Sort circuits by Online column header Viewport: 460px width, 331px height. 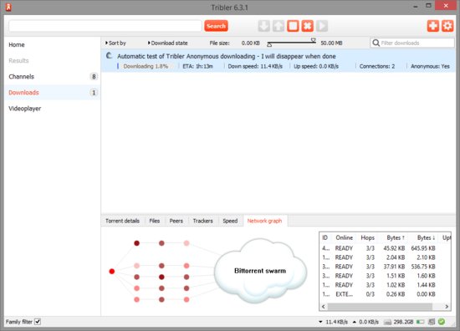(344, 237)
